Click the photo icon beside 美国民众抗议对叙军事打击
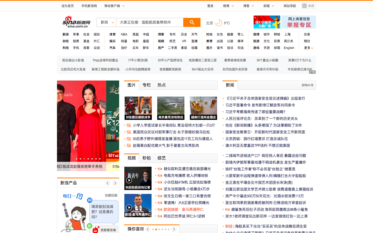Image resolution: width=373 pixels, height=233 pixels. coord(129,132)
